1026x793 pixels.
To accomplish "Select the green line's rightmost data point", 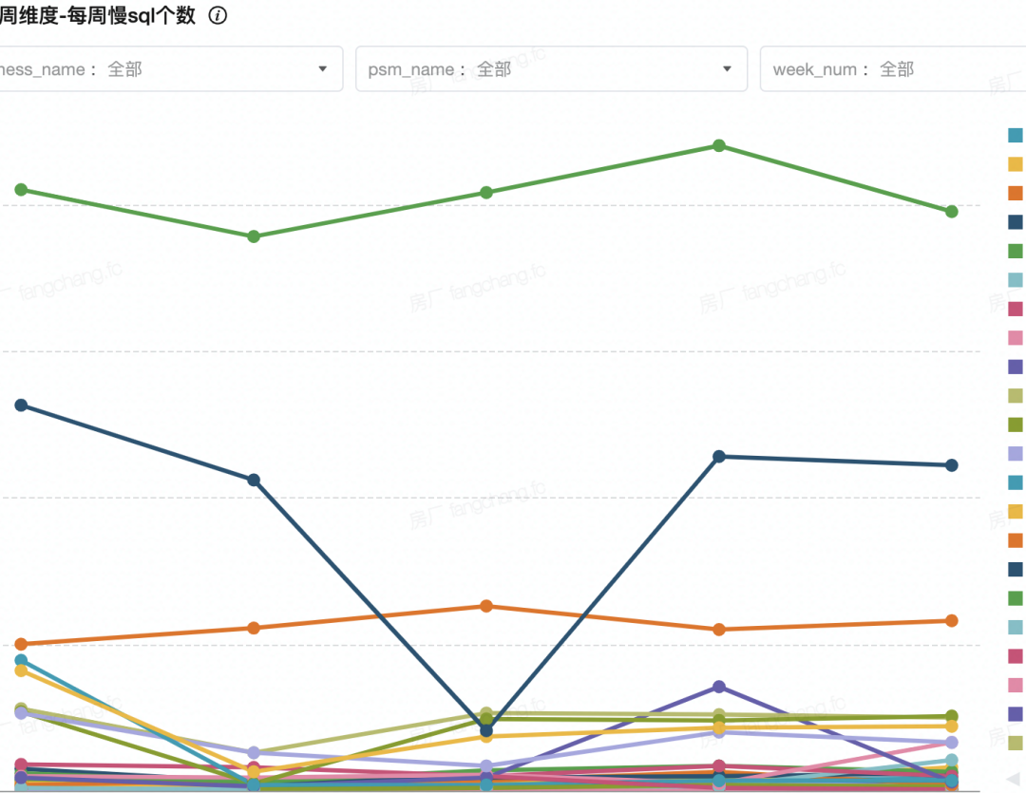I will 952,211.
